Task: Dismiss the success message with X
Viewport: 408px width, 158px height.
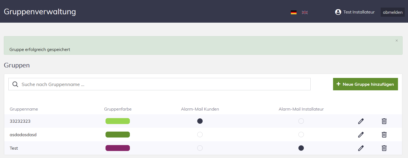Action: click(397, 41)
